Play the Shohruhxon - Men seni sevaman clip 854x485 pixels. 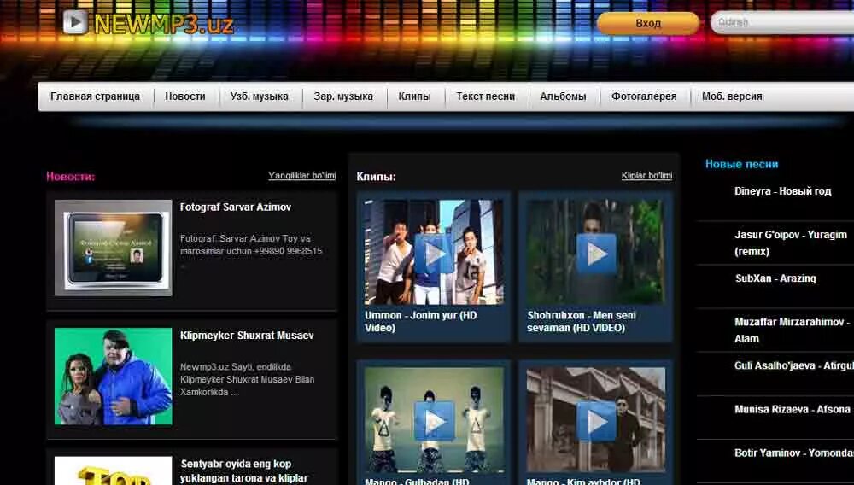pyautogui.click(x=596, y=254)
